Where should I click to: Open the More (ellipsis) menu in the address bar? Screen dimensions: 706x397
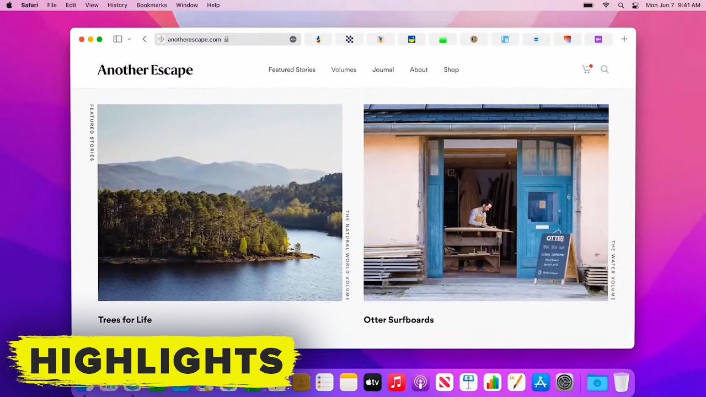point(293,39)
